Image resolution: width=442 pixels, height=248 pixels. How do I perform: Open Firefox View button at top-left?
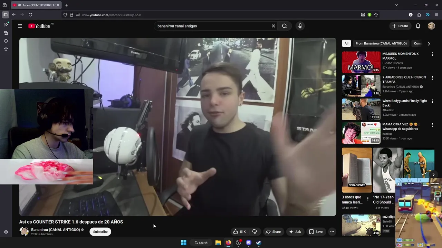point(4,5)
